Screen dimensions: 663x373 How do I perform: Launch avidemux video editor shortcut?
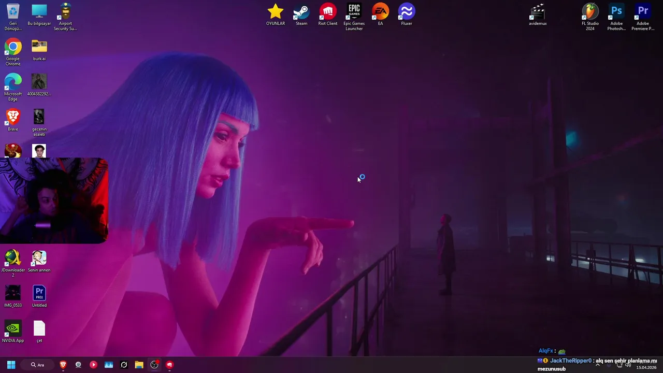point(538,15)
